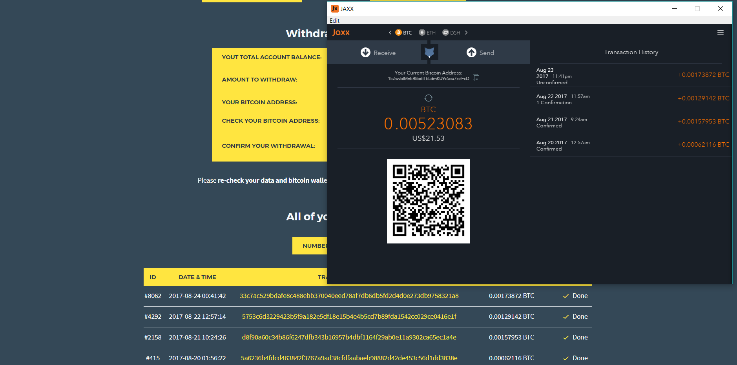The image size is (737, 365).
Task: Open transaction hash 33c7ac529b link
Action: pos(349,296)
